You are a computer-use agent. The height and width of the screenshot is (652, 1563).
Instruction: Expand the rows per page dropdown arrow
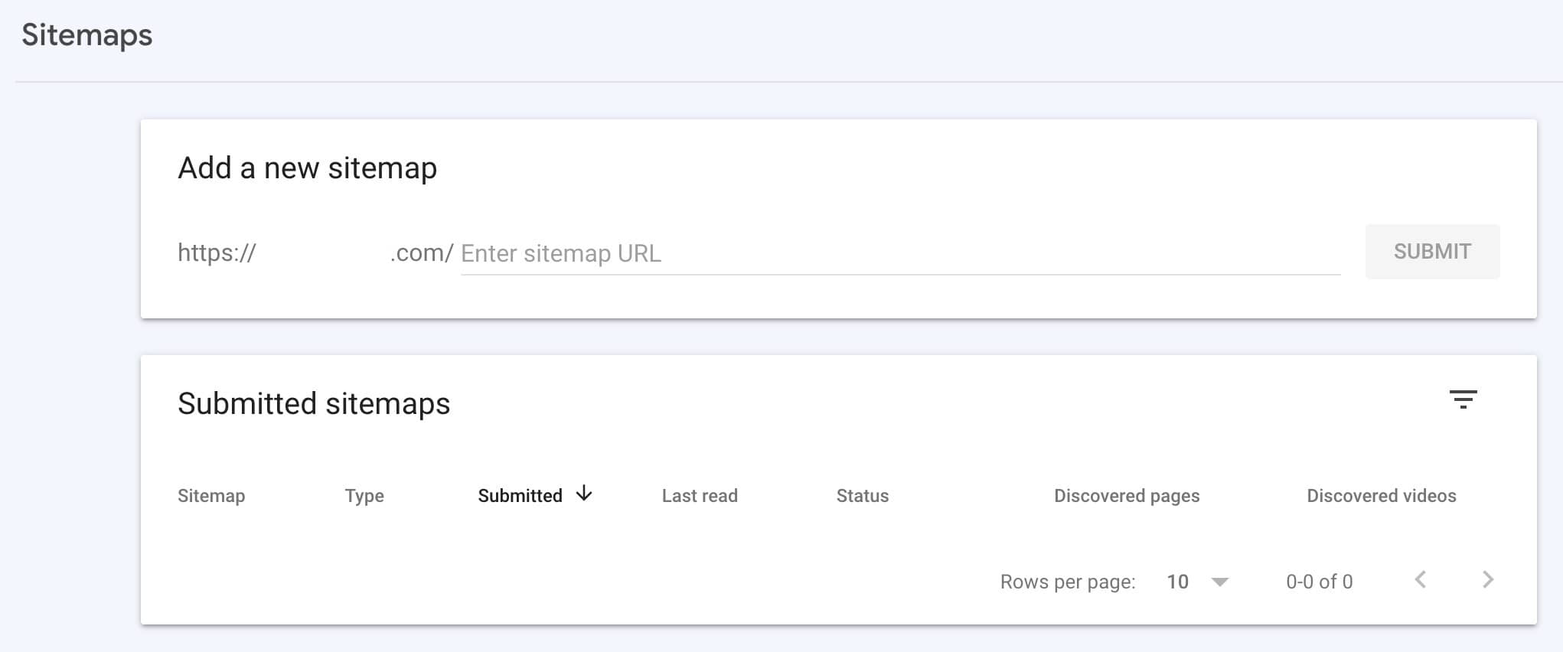tap(1220, 582)
